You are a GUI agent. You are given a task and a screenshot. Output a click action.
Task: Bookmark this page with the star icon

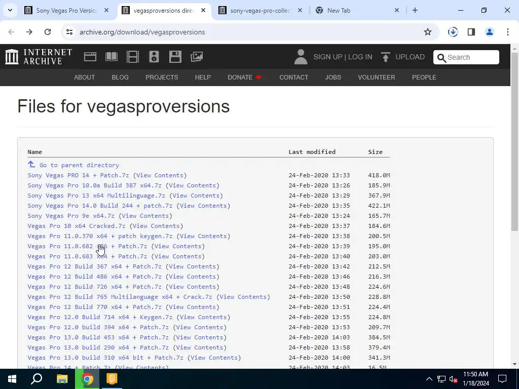[x=428, y=32]
